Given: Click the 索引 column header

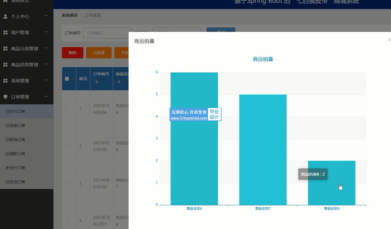Looking at the screenshot, I should coord(83,79).
